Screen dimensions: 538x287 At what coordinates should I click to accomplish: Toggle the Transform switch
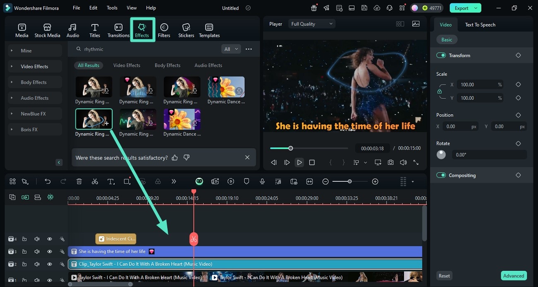point(441,55)
